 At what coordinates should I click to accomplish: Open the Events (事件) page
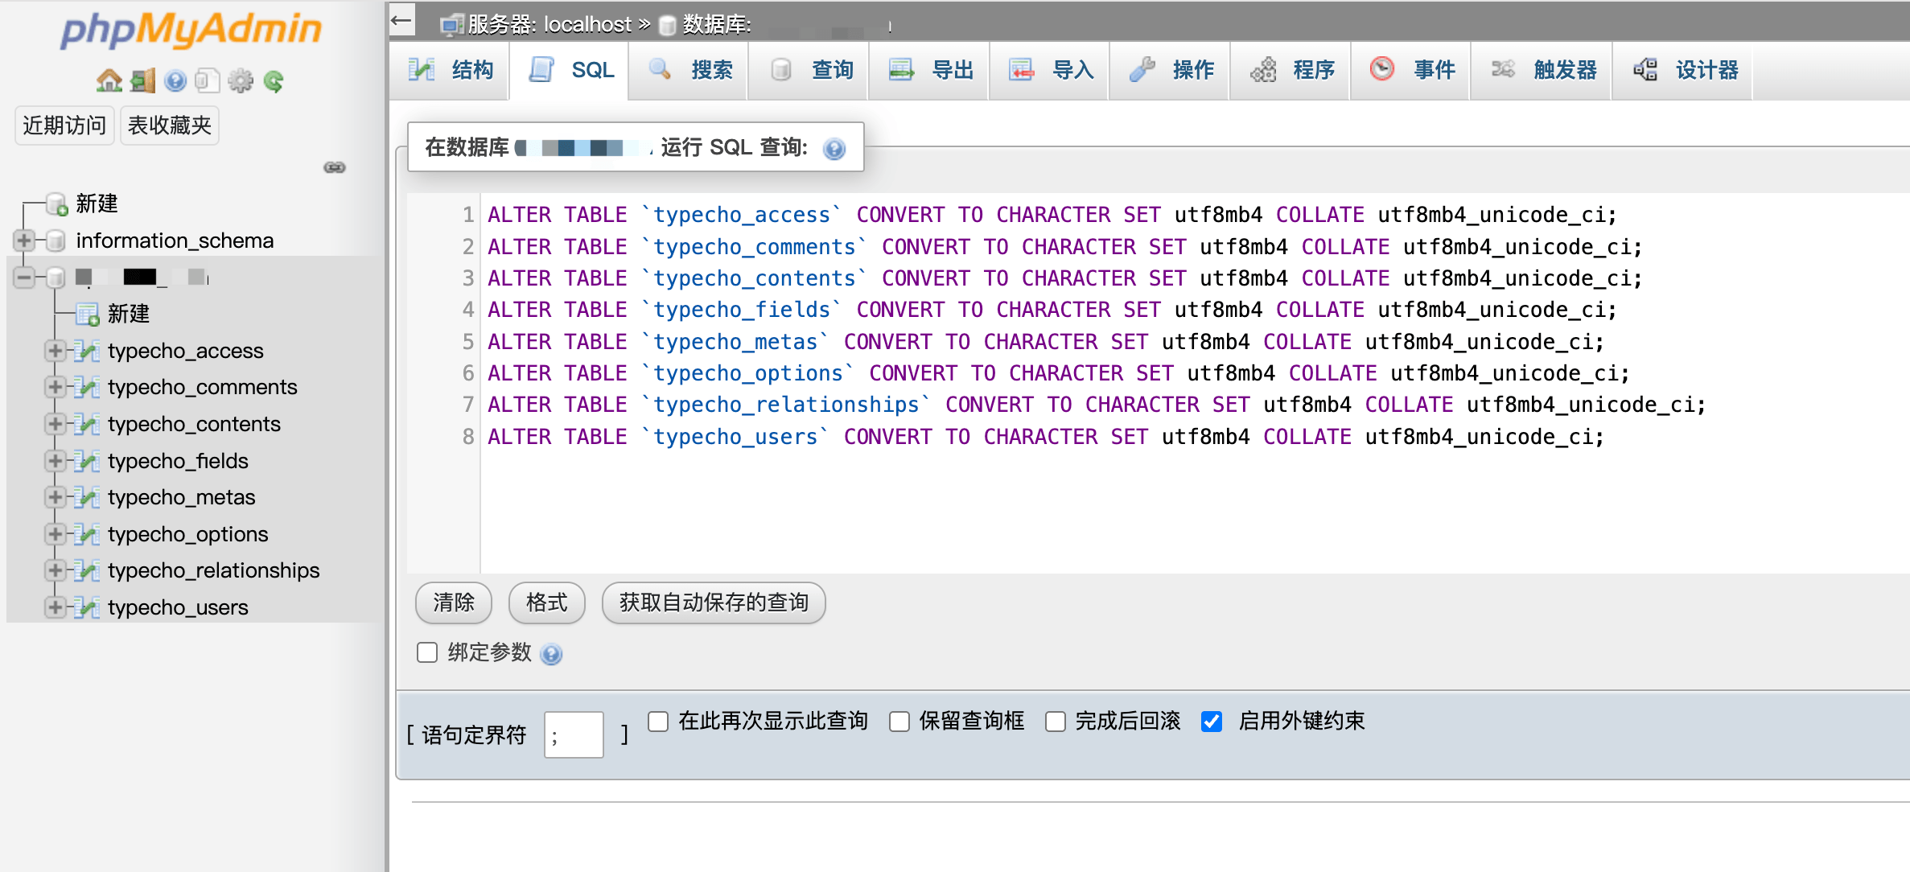[1410, 70]
